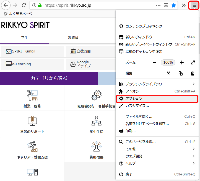Open the 資格取得 category

click(90, 149)
